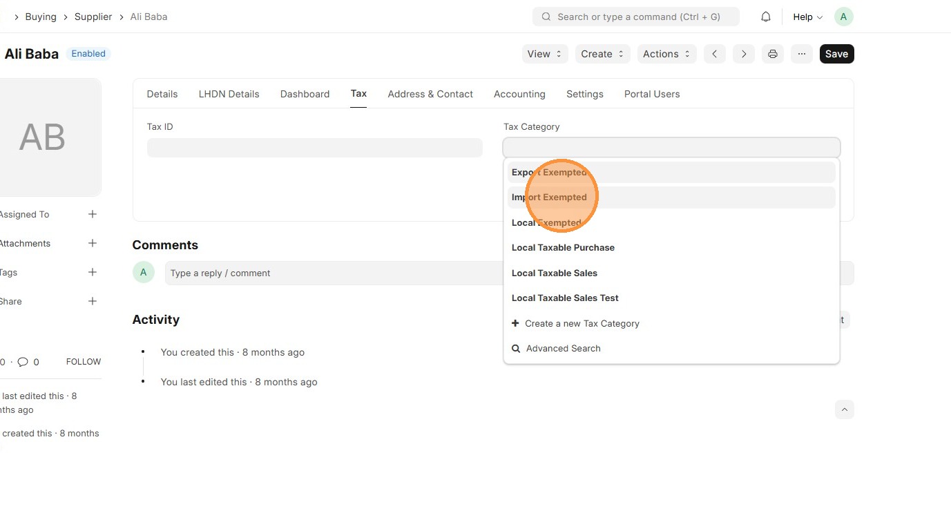Screen dimensions: 951x531
Task: Click 'You created this' activity entry
Action: tap(232, 352)
